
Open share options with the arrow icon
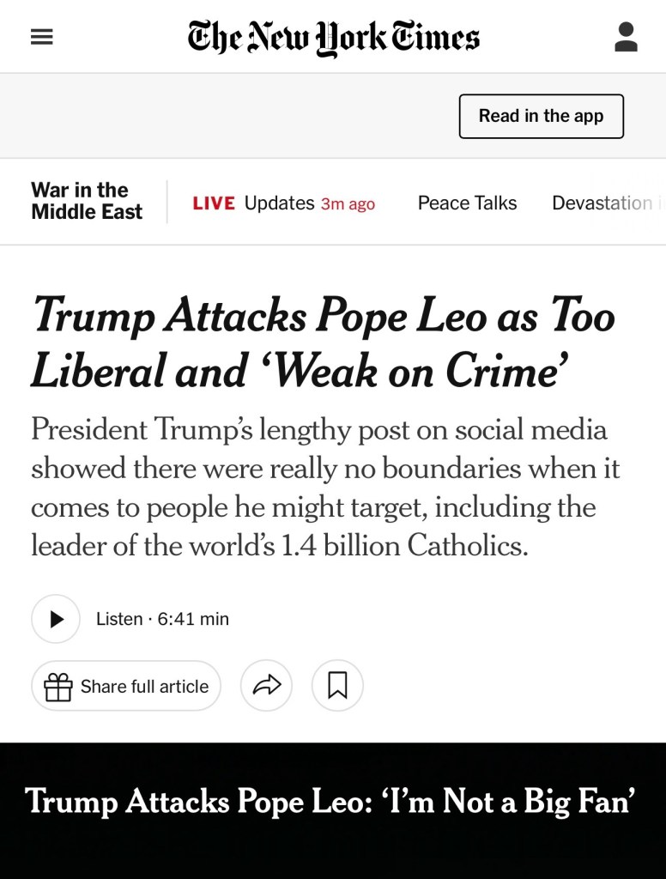click(x=266, y=686)
